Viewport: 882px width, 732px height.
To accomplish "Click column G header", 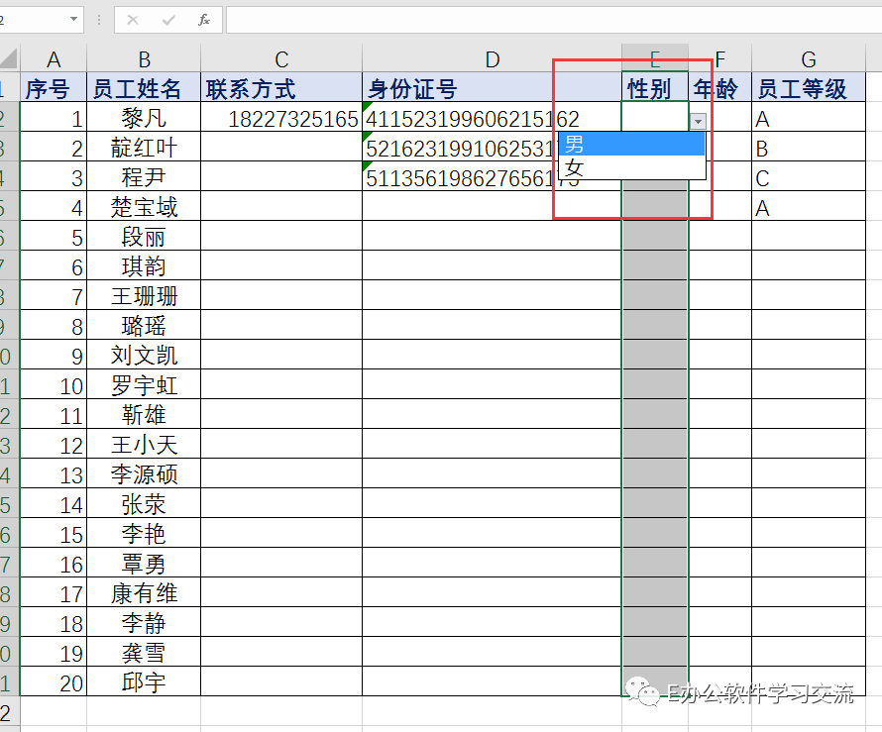I will coord(809,59).
